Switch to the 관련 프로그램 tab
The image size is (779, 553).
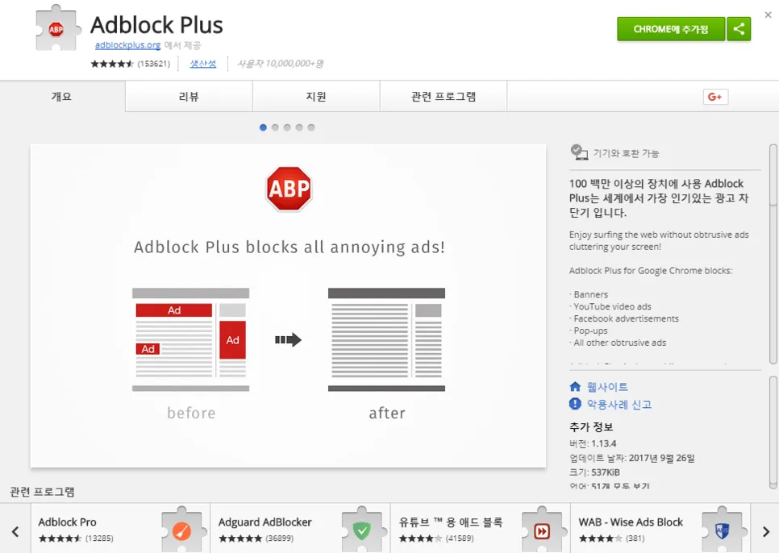tap(444, 97)
